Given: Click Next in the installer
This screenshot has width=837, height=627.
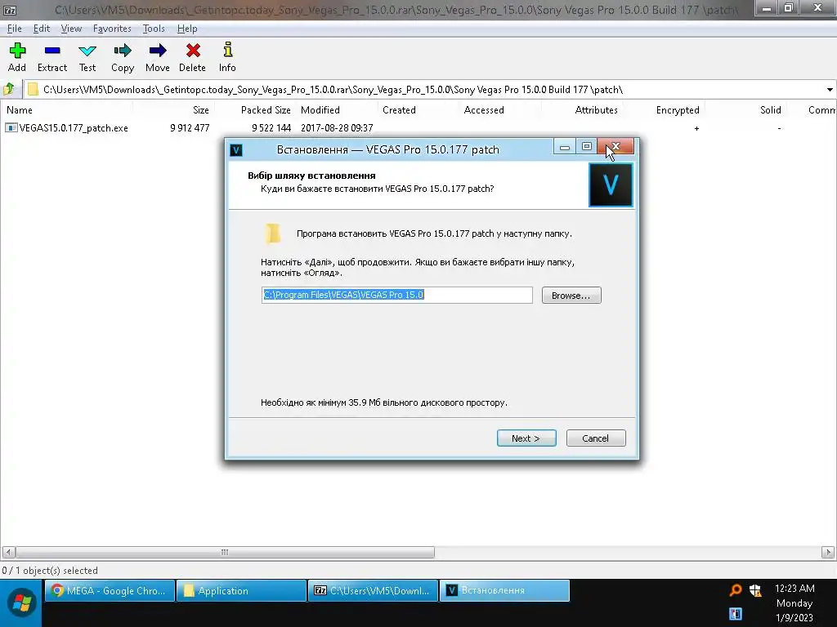Looking at the screenshot, I should pyautogui.click(x=526, y=438).
